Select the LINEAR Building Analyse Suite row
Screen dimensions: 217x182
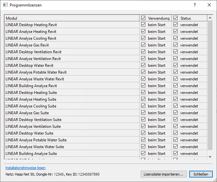[106, 154]
